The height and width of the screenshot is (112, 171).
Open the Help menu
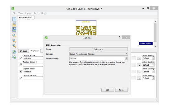click(x=43, y=13)
